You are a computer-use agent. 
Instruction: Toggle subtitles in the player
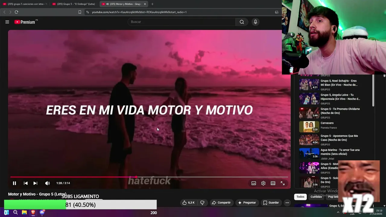tap(254, 183)
